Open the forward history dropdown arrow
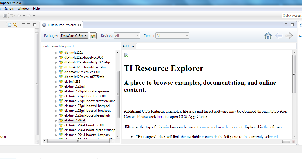Viewport: 302px width, 159px height. click(34, 16)
